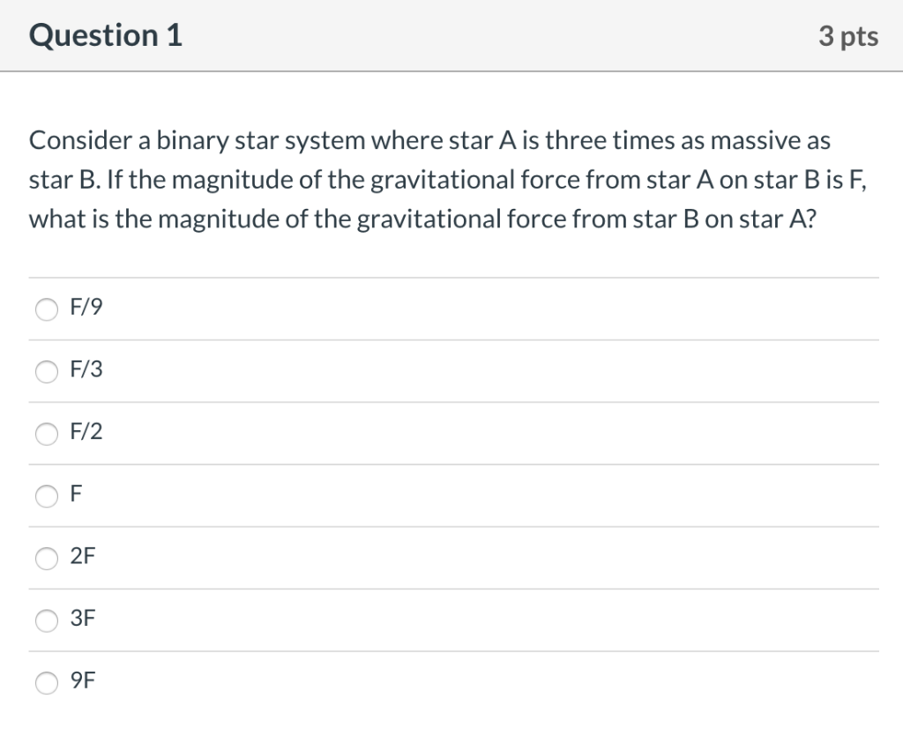
Task: Click the F/9 answer label text
Action: click(85, 308)
